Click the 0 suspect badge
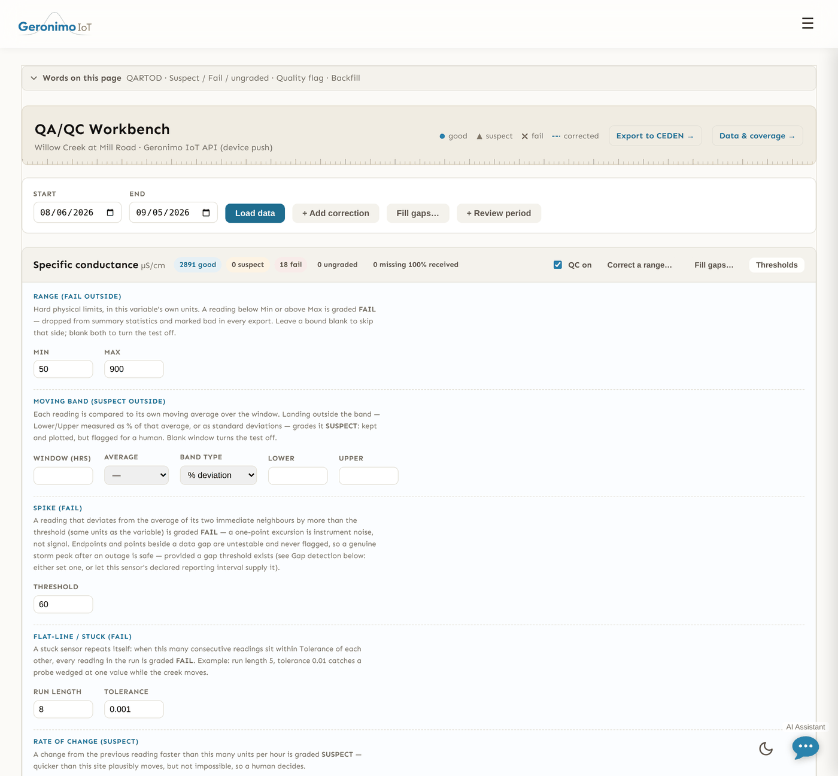 click(x=248, y=265)
